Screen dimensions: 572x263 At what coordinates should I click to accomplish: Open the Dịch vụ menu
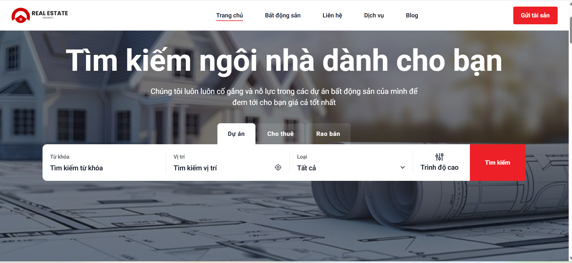click(374, 15)
